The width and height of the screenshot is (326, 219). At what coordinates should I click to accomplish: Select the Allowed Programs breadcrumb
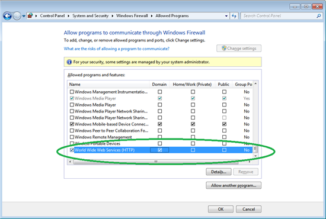[x=172, y=16]
